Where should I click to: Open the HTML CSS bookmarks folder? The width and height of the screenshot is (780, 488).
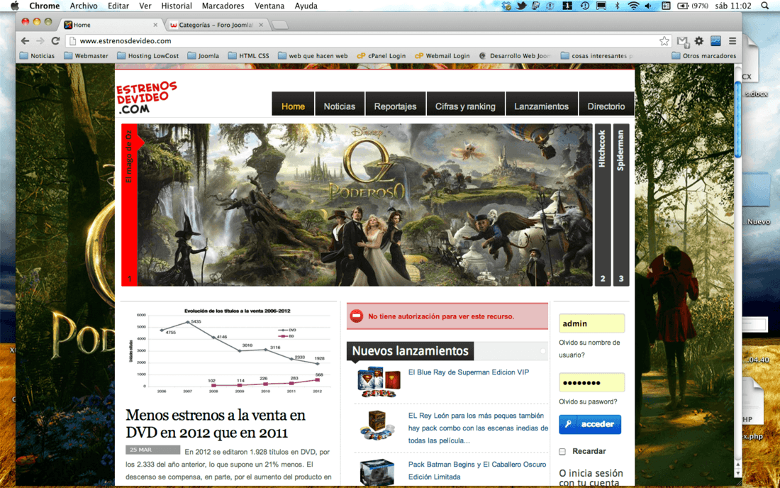(248, 56)
